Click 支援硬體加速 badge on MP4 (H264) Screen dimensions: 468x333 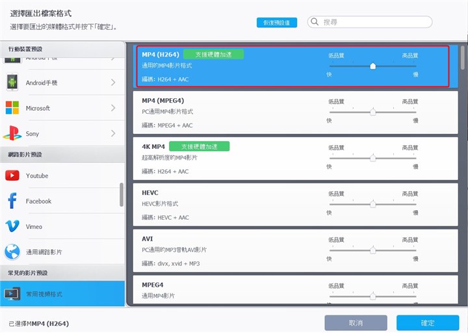click(213, 55)
